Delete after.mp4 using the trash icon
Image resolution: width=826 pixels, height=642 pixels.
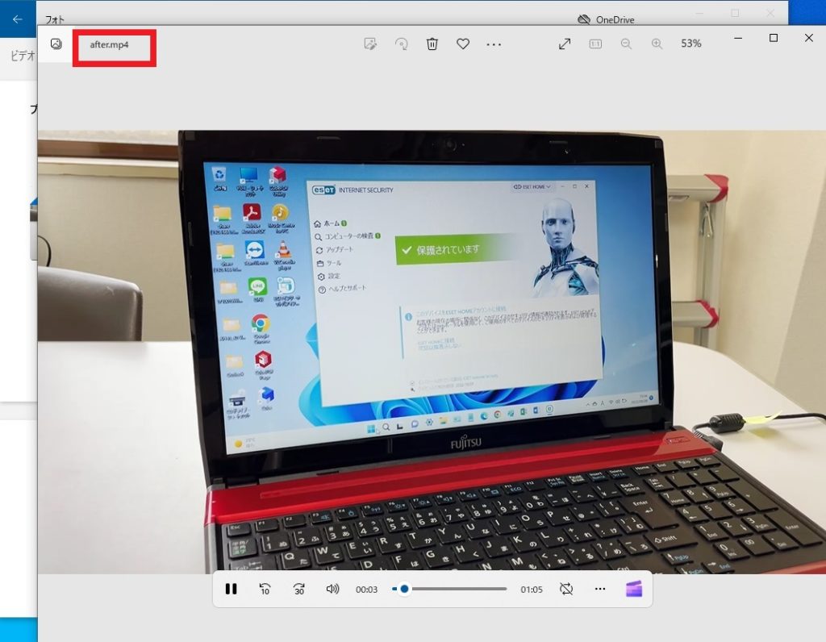point(432,44)
